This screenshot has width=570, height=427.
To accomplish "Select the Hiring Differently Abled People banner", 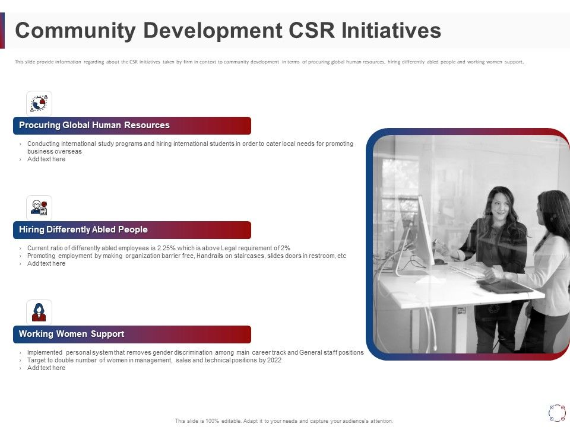I will 132,230.
